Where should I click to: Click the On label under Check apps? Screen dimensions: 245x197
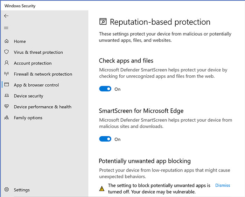117,89
